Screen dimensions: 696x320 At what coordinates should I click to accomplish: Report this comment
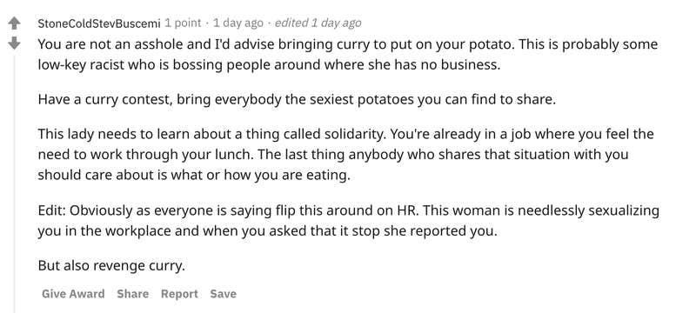click(179, 294)
